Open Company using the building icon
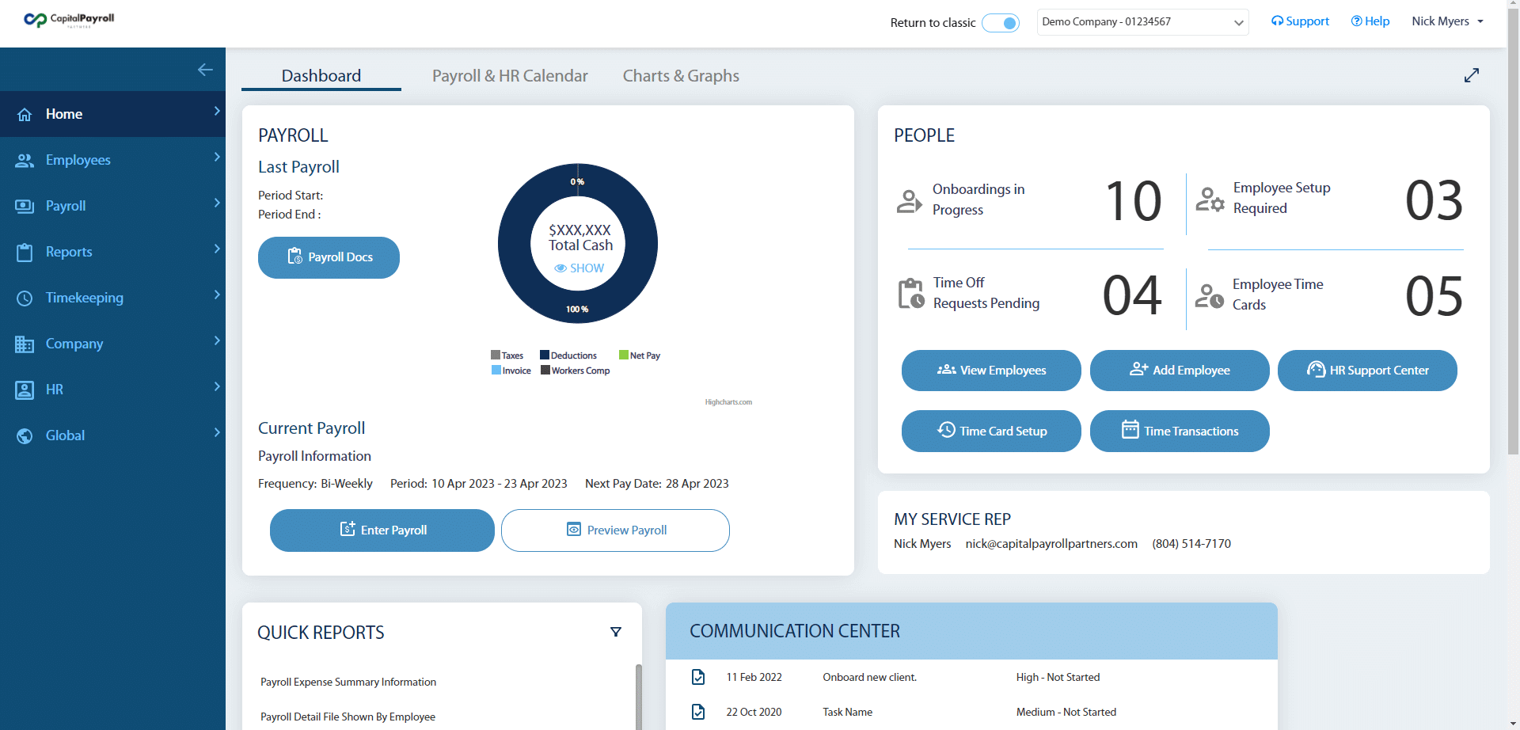The image size is (1520, 730). coord(25,343)
